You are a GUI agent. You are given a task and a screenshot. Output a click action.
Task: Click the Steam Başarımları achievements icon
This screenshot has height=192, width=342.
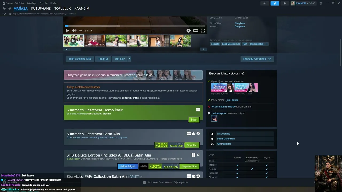(212, 139)
